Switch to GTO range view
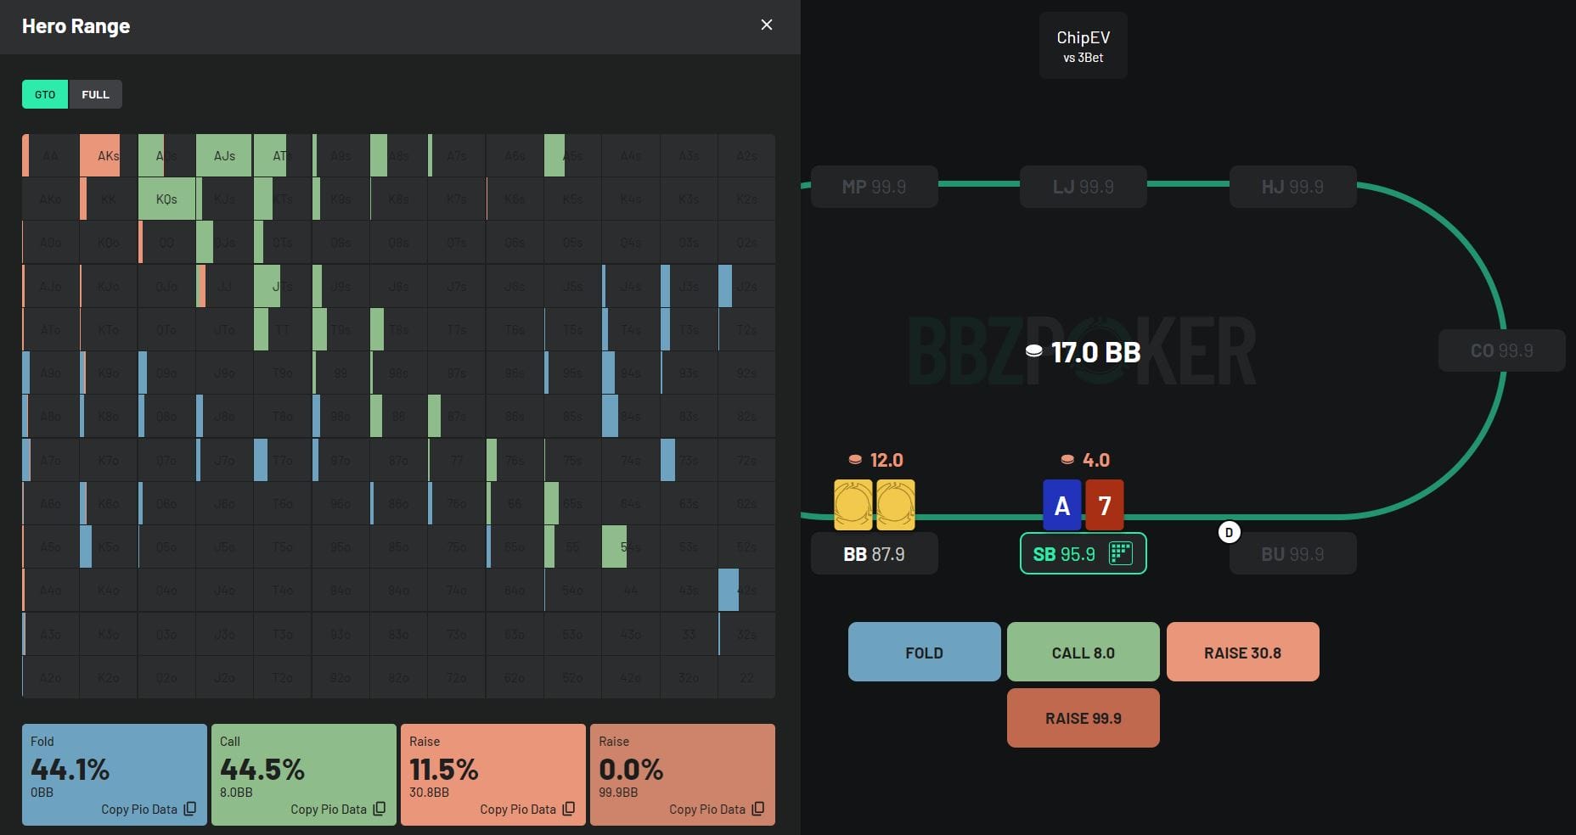 (45, 94)
